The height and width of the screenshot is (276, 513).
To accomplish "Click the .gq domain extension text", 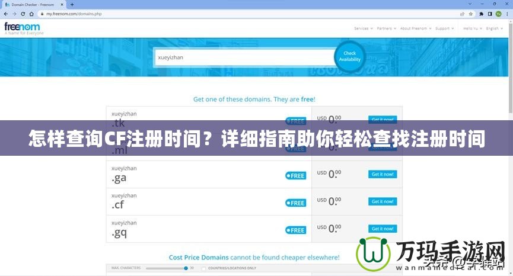I will (119, 233).
